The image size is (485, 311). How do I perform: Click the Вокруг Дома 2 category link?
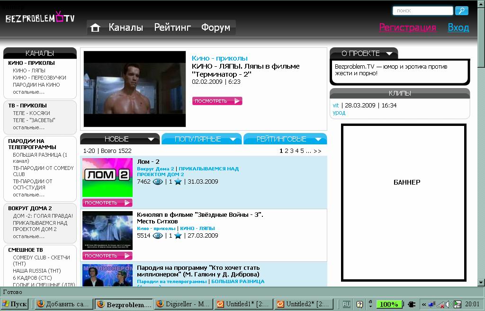click(x=155, y=169)
